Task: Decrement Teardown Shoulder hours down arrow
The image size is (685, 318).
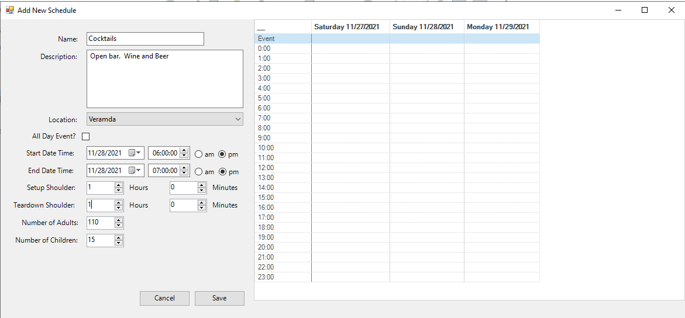Action: tap(119, 208)
